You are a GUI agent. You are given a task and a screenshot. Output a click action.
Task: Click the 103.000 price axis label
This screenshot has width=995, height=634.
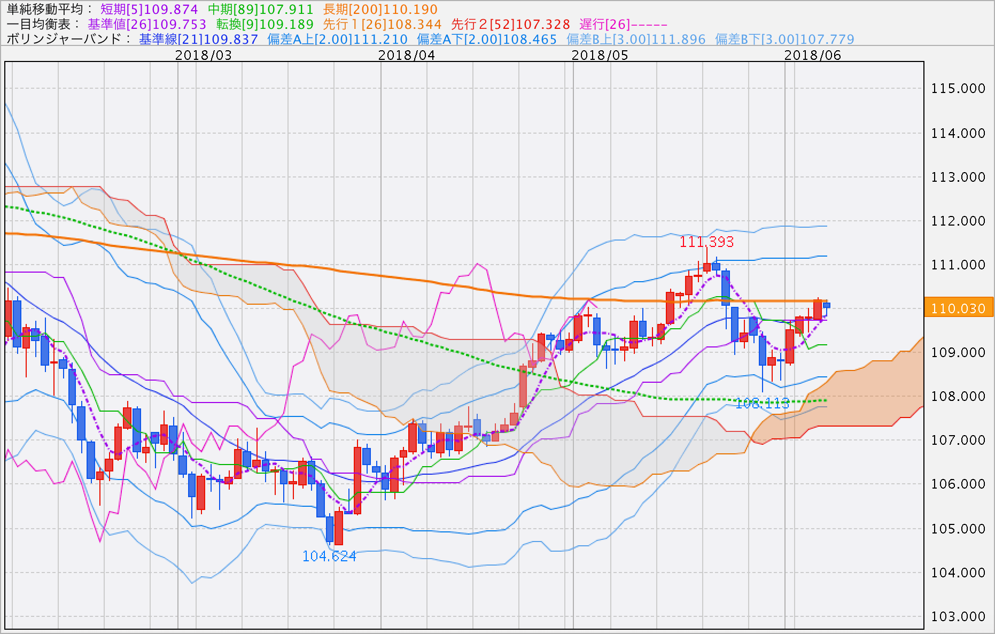pyautogui.click(x=958, y=616)
